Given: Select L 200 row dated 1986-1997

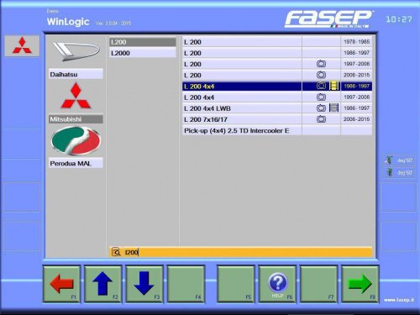Looking at the screenshot, I should [x=277, y=53].
